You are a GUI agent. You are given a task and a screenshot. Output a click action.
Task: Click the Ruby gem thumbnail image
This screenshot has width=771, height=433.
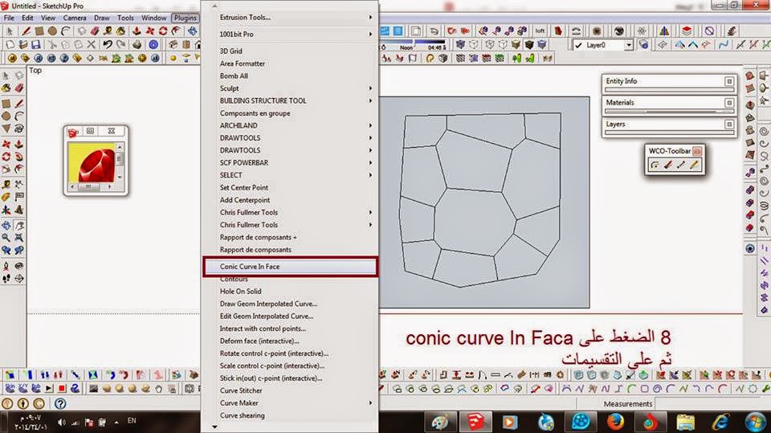point(92,162)
